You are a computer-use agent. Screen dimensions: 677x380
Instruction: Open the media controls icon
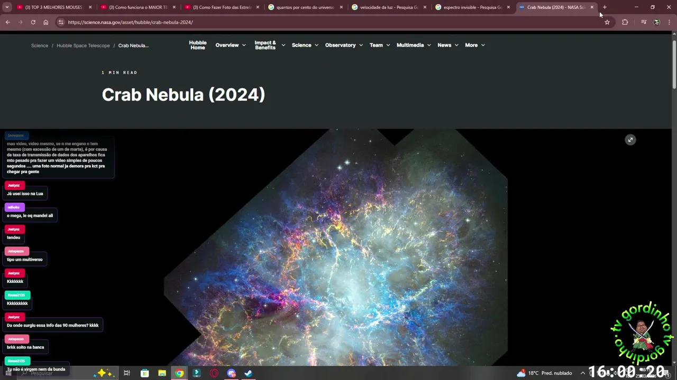click(x=644, y=22)
